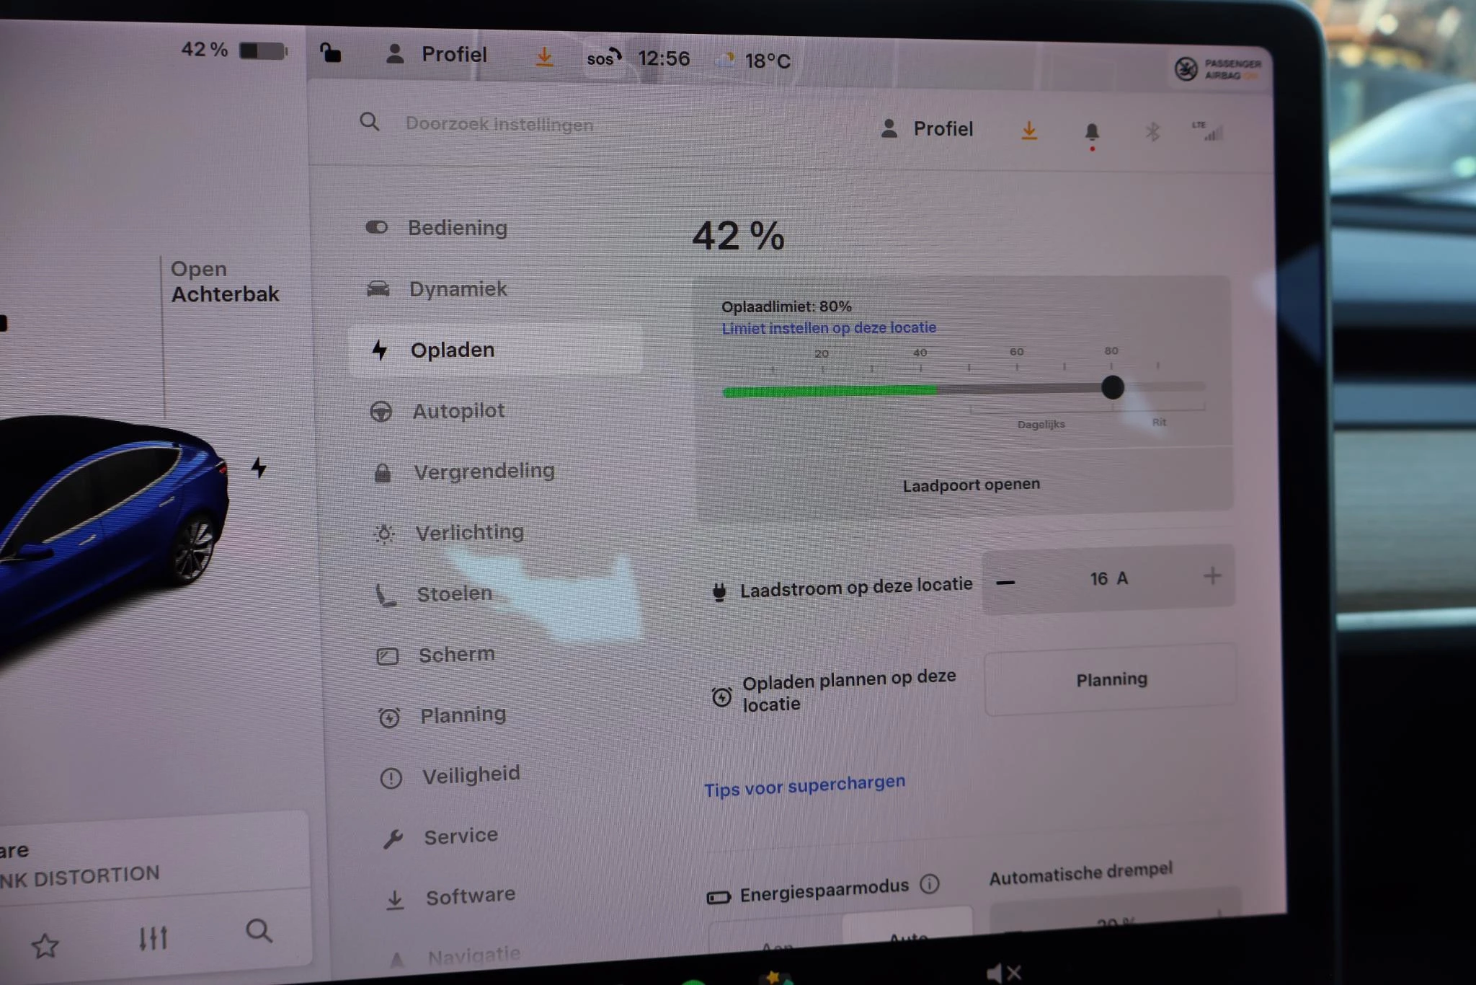The height and width of the screenshot is (985, 1476).
Task: Tap the unlocked padlock icon in top bar
Action: (331, 53)
